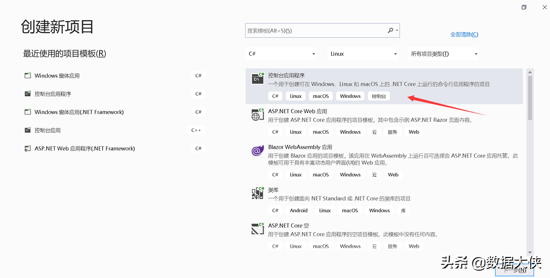This screenshot has height=278, width=550.
Task: Select the 控制台应用程序 template title in list
Action: pyautogui.click(x=286, y=75)
